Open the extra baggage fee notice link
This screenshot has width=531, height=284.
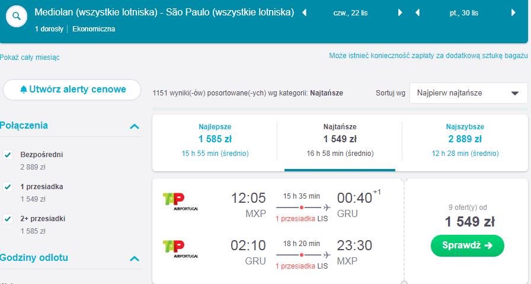428,56
